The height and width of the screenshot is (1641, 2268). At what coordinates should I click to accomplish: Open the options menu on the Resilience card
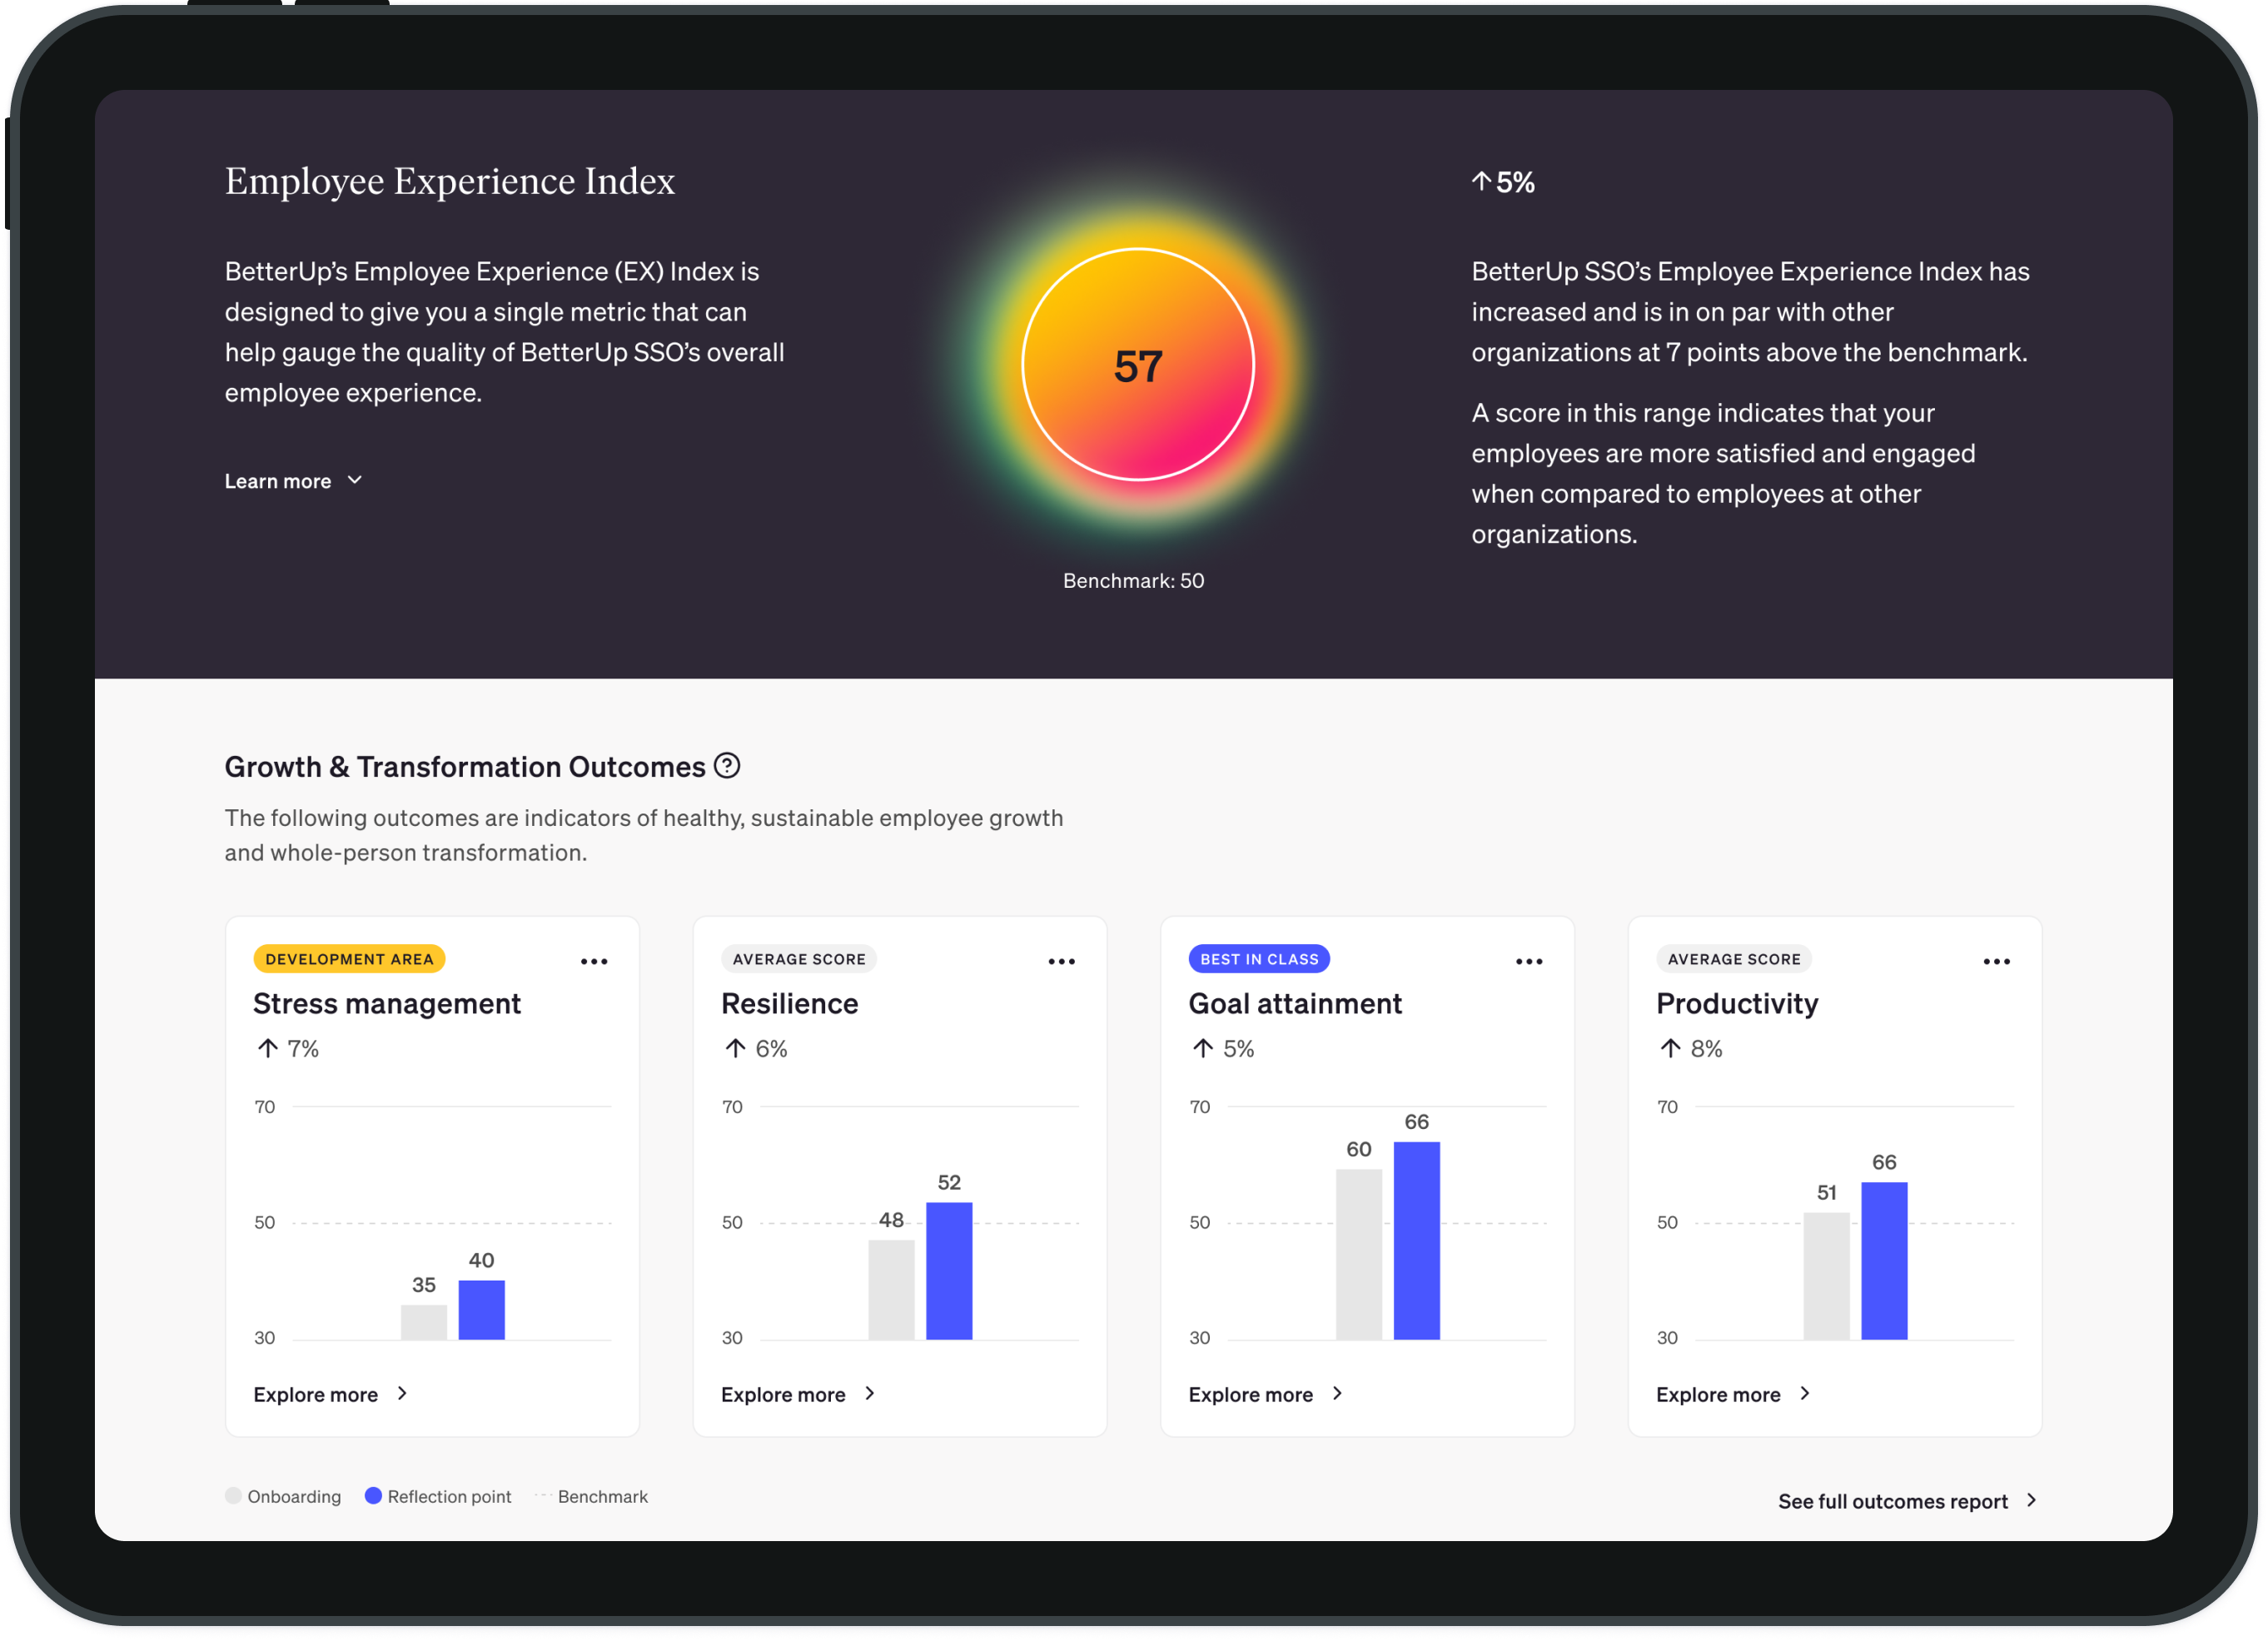pos(1062,961)
